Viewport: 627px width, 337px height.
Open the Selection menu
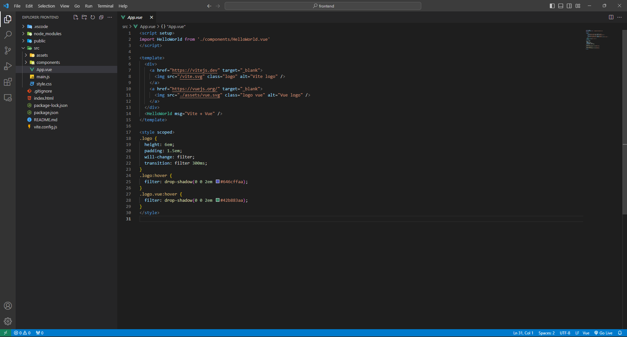pyautogui.click(x=46, y=6)
